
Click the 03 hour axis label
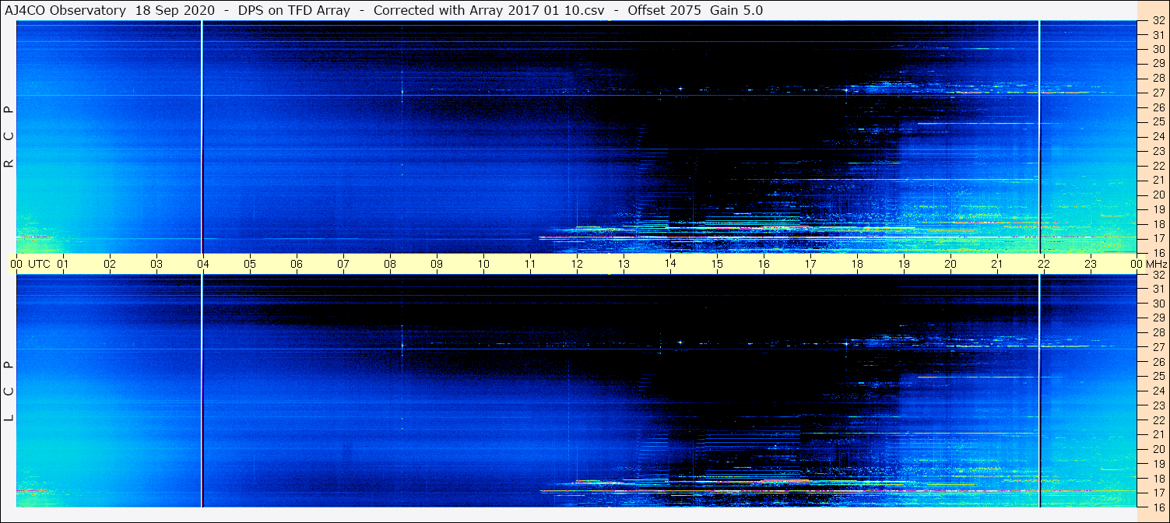156,264
